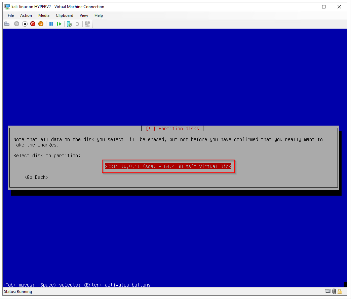Turn off the VM with the black square icon
Viewport: 351px width, 299px height.
point(25,24)
